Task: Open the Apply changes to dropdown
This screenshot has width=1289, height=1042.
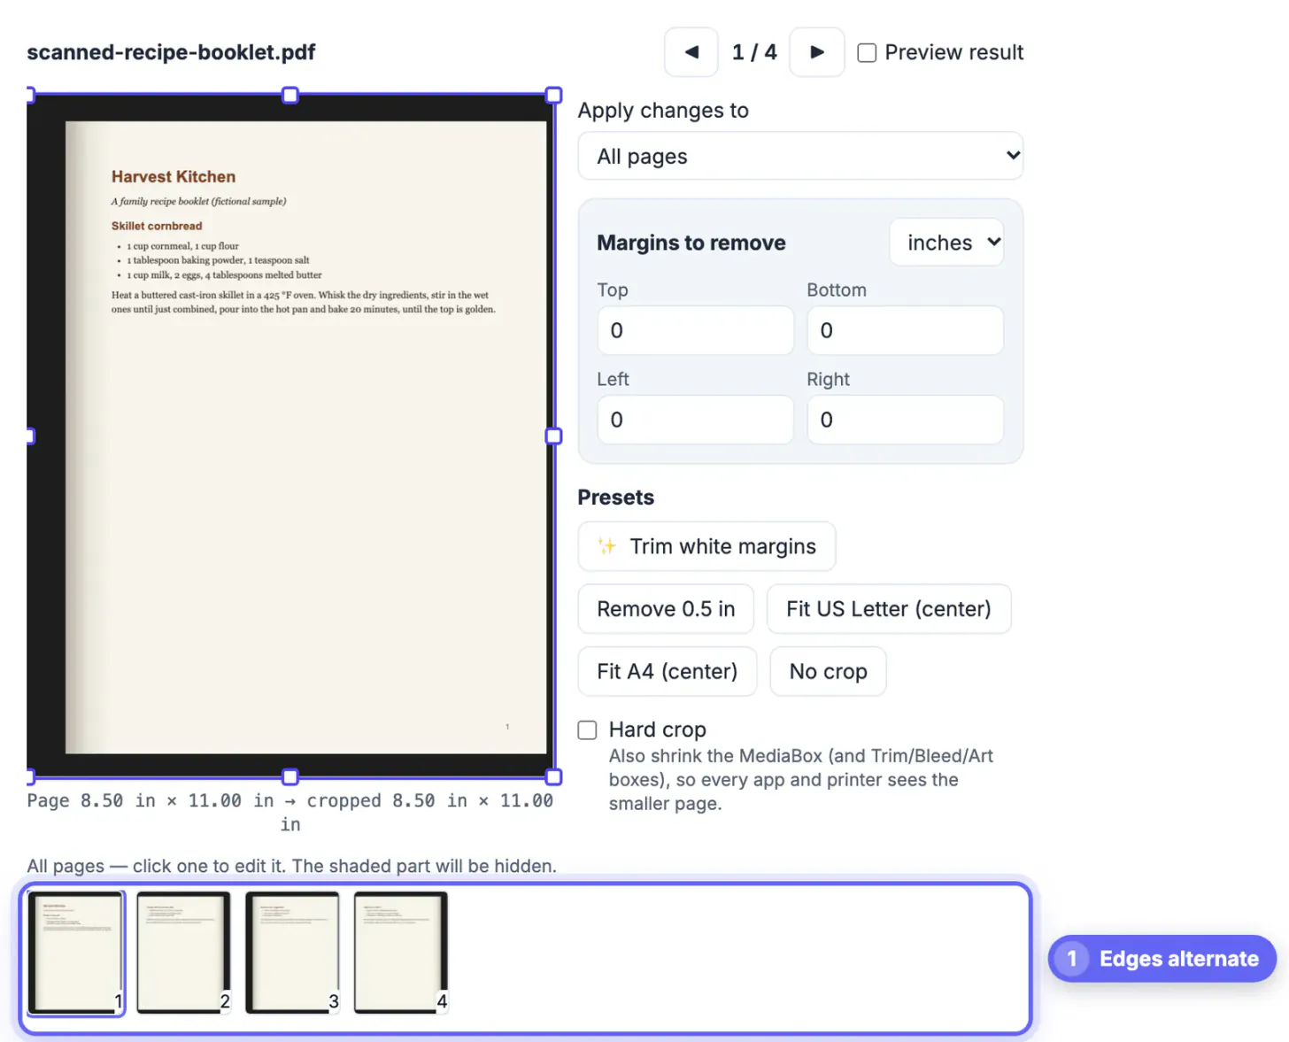Action: 800,156
